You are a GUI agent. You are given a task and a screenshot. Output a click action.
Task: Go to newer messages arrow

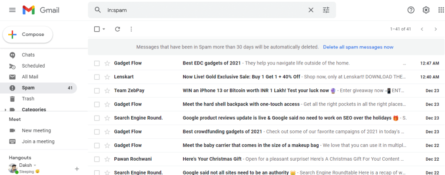422,29
